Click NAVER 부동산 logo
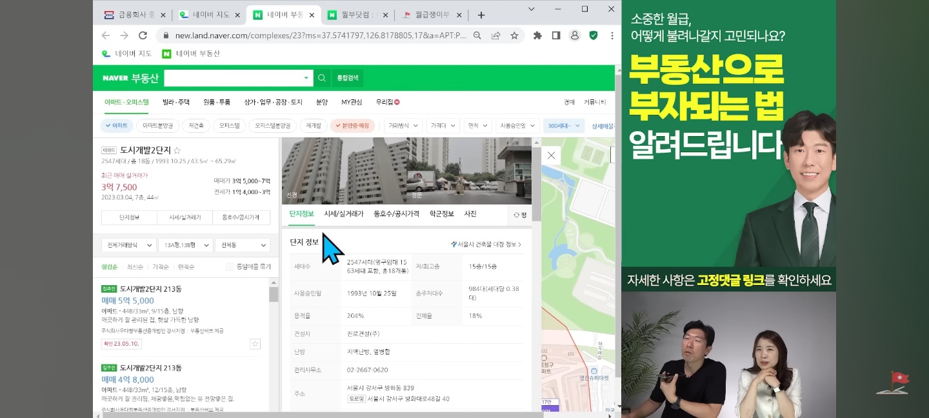929x418 pixels. click(130, 78)
